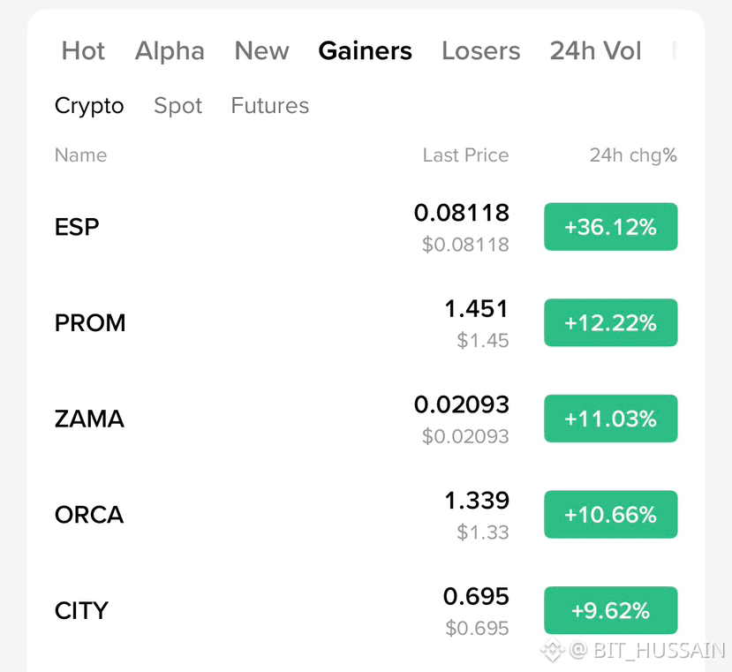
Task: Open the ORCA coin row
Action: pos(366,515)
